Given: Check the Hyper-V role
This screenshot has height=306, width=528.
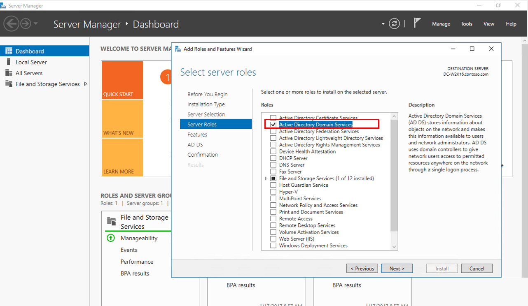Looking at the screenshot, I should pos(273,192).
